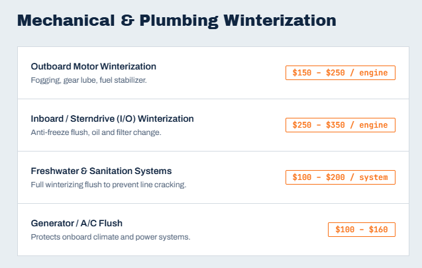
Task: Click the word Winterization in the heading
Action: coord(280,21)
